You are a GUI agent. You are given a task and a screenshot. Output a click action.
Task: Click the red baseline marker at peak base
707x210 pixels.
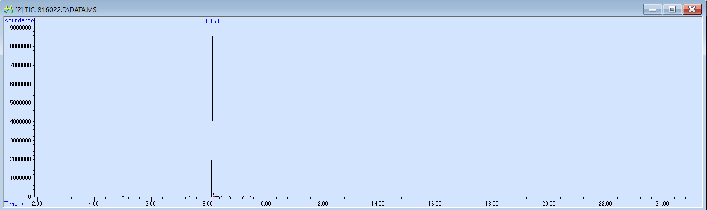point(215,196)
